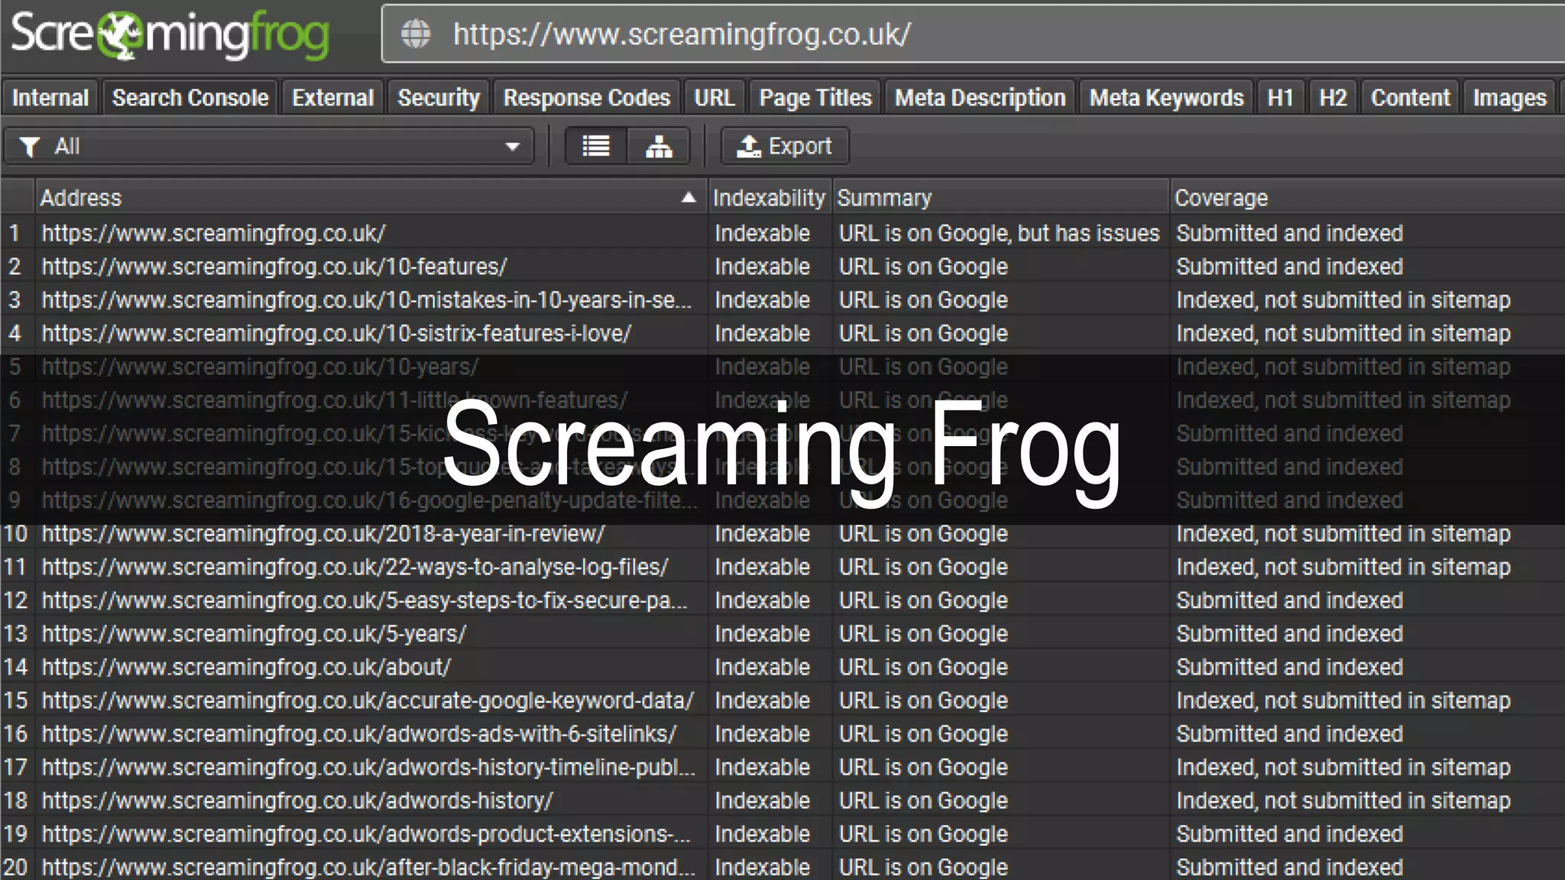Select the 5-years URL row
This screenshot has width=1565, height=880.
[x=254, y=634]
